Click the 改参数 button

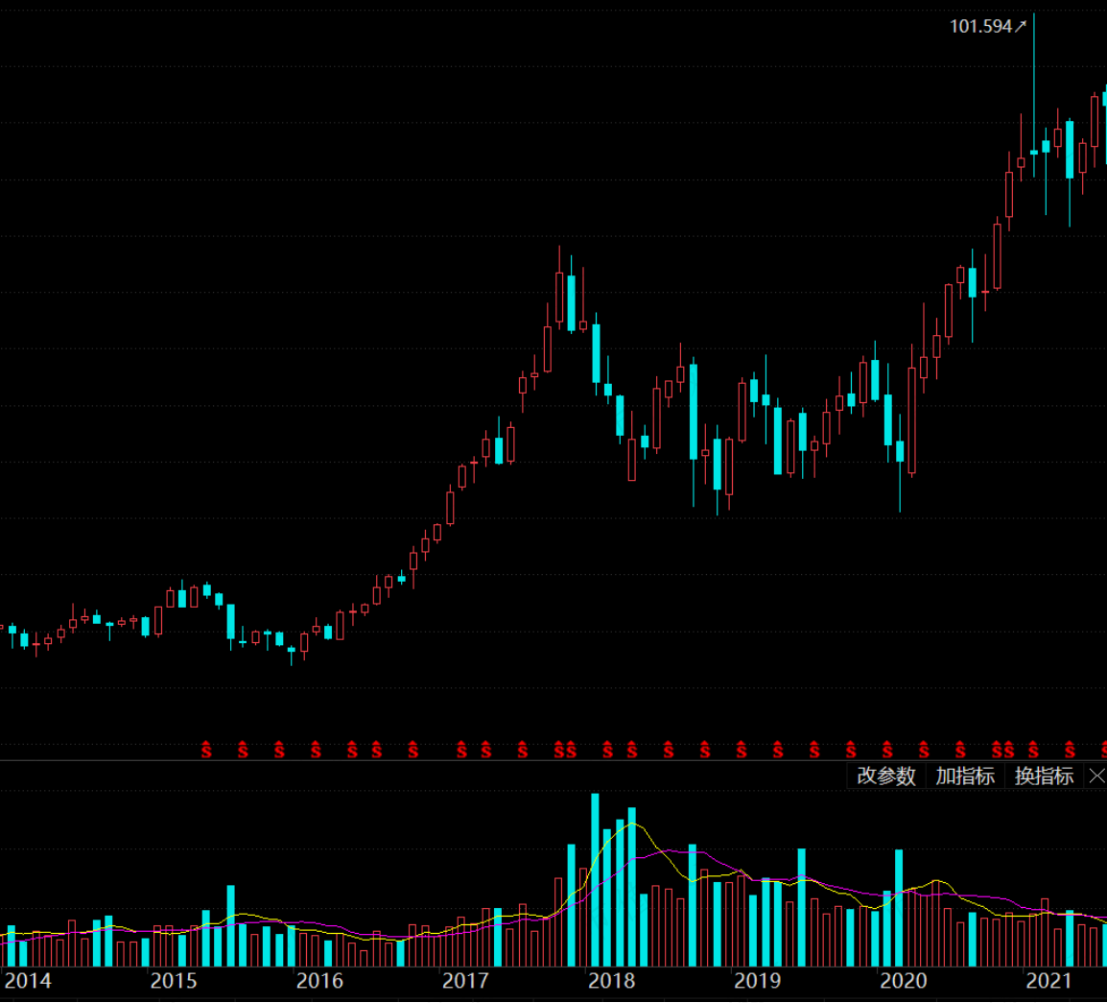886,776
